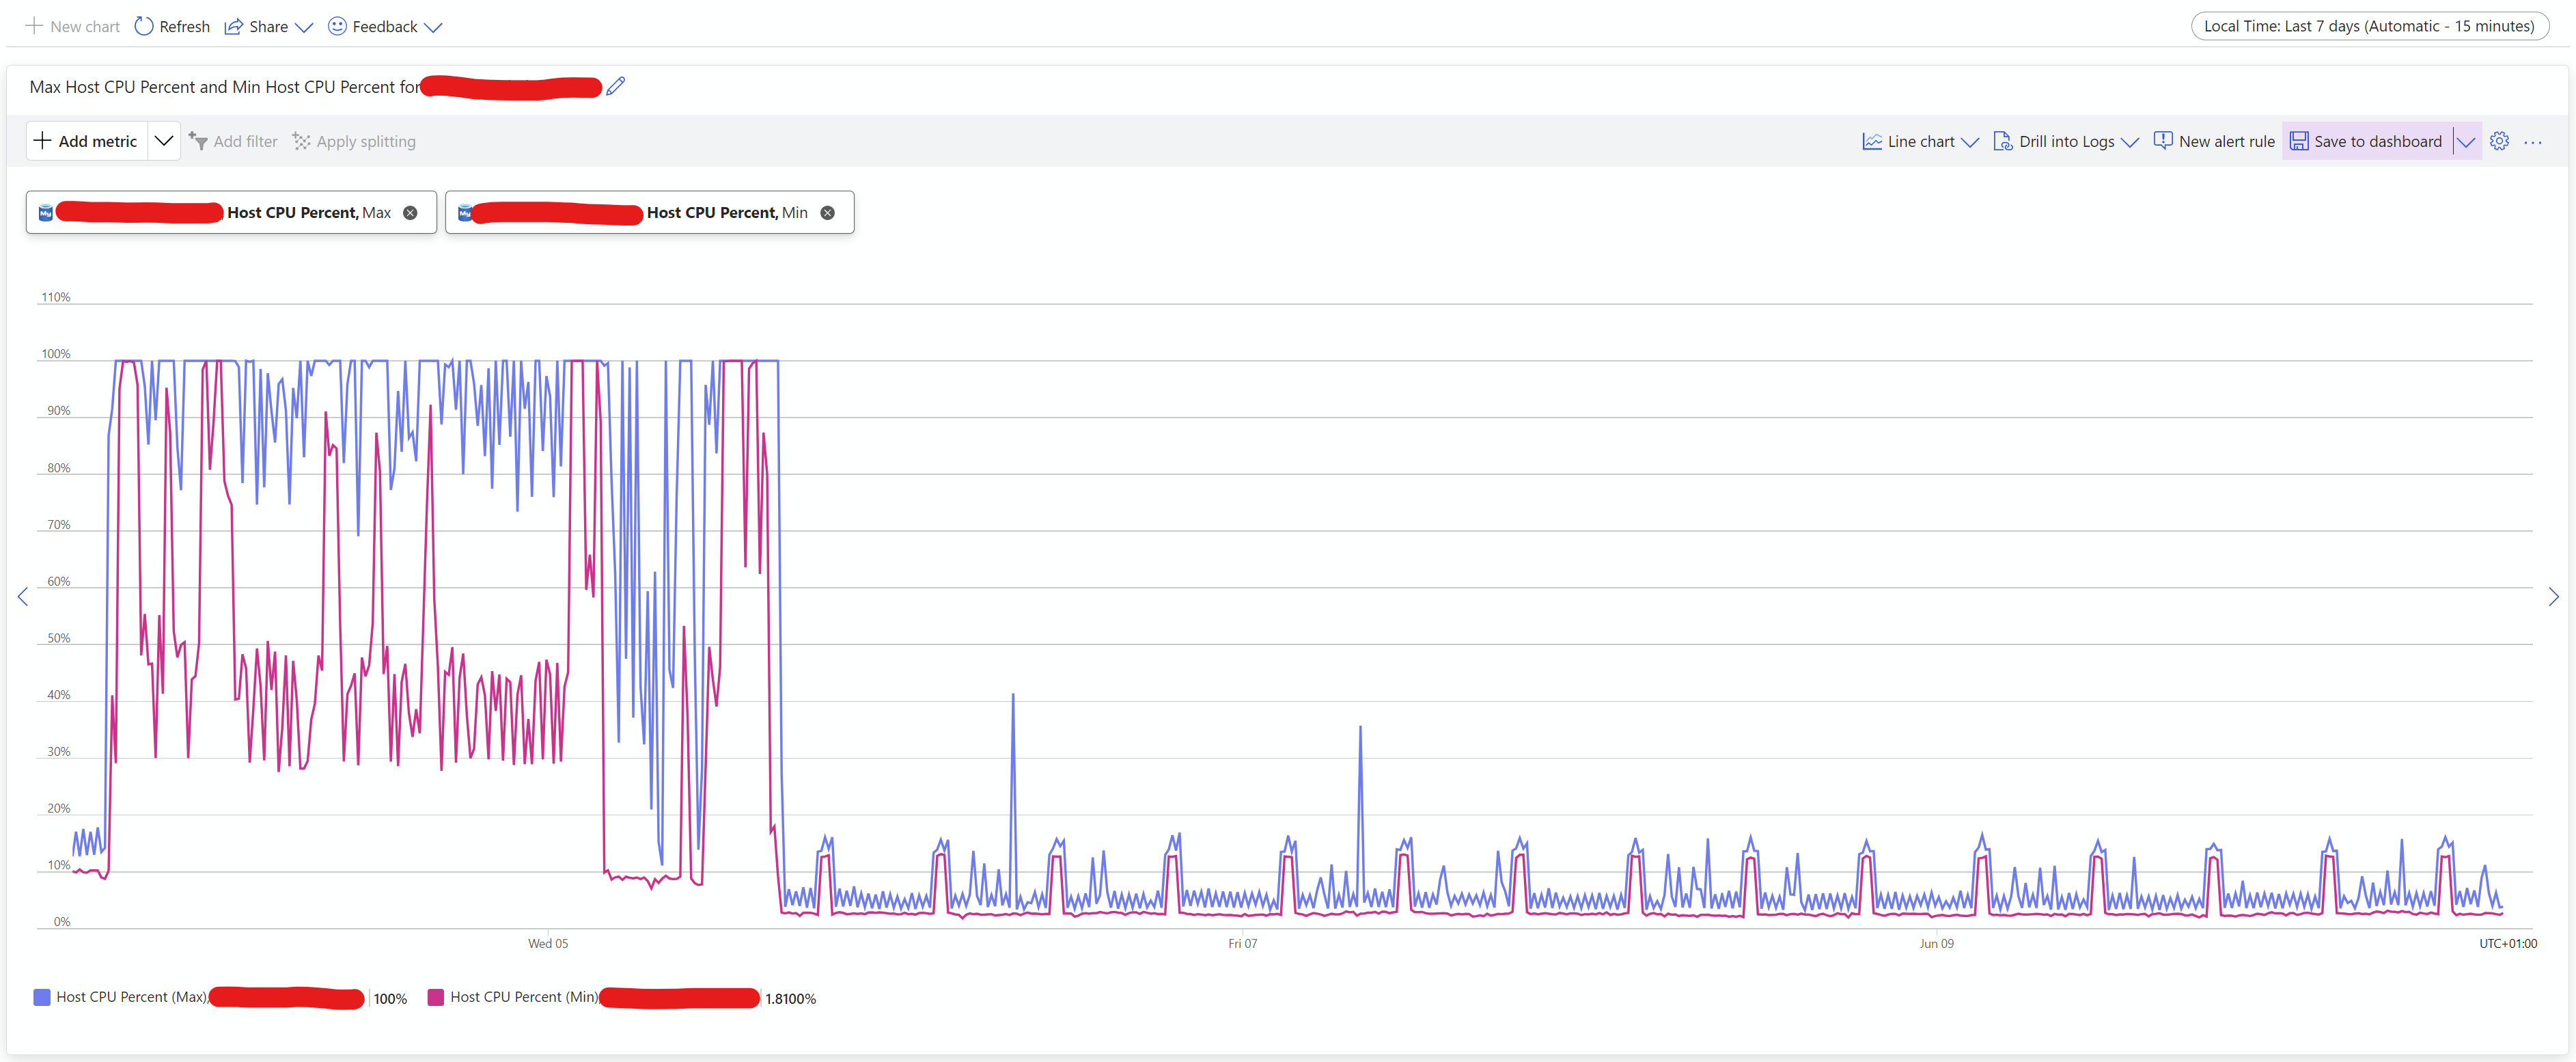Click the Add metric button

(86, 141)
